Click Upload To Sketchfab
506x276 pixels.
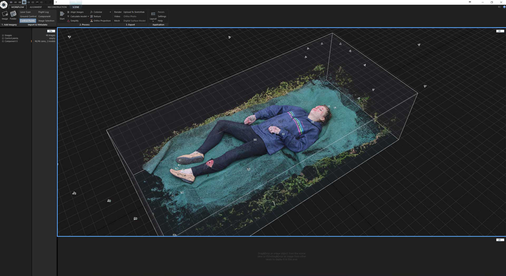point(134,12)
